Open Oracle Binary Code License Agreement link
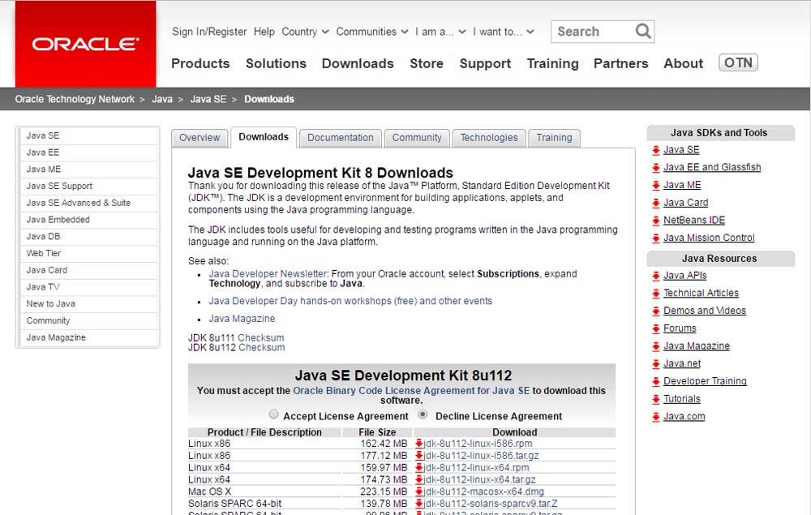 pos(411,390)
